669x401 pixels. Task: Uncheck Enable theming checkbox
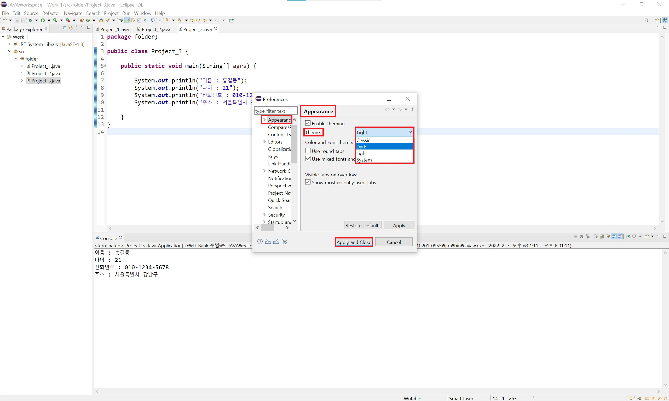[308, 123]
